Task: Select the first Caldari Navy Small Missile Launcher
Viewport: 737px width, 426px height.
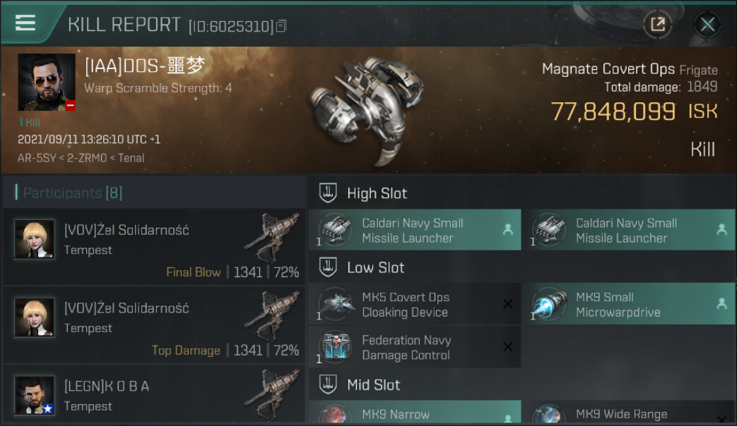Action: tap(415, 230)
